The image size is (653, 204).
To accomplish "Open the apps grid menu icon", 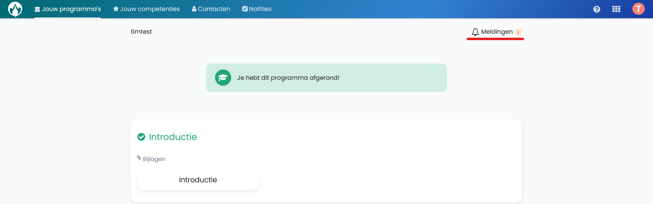I will 616,9.
